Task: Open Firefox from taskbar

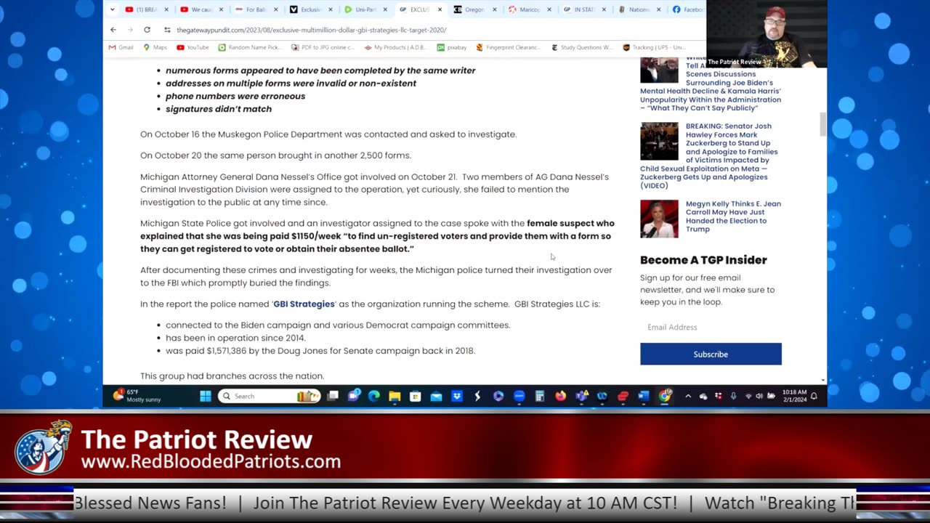Action: (x=560, y=396)
